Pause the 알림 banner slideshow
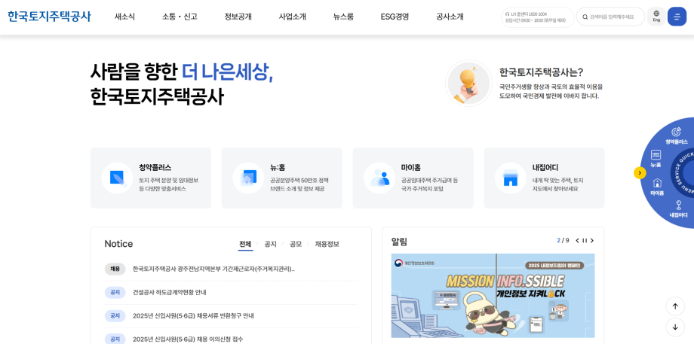 (x=585, y=241)
